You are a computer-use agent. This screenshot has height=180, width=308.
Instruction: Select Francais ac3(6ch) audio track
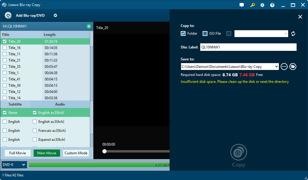pyautogui.click(x=35, y=131)
